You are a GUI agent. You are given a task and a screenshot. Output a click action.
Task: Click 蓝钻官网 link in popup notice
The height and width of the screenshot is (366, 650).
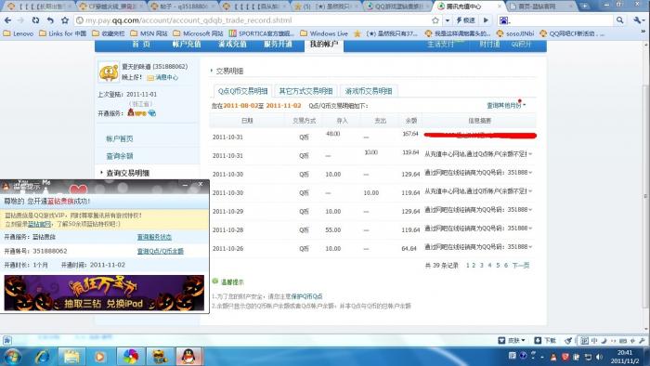click(x=39, y=224)
